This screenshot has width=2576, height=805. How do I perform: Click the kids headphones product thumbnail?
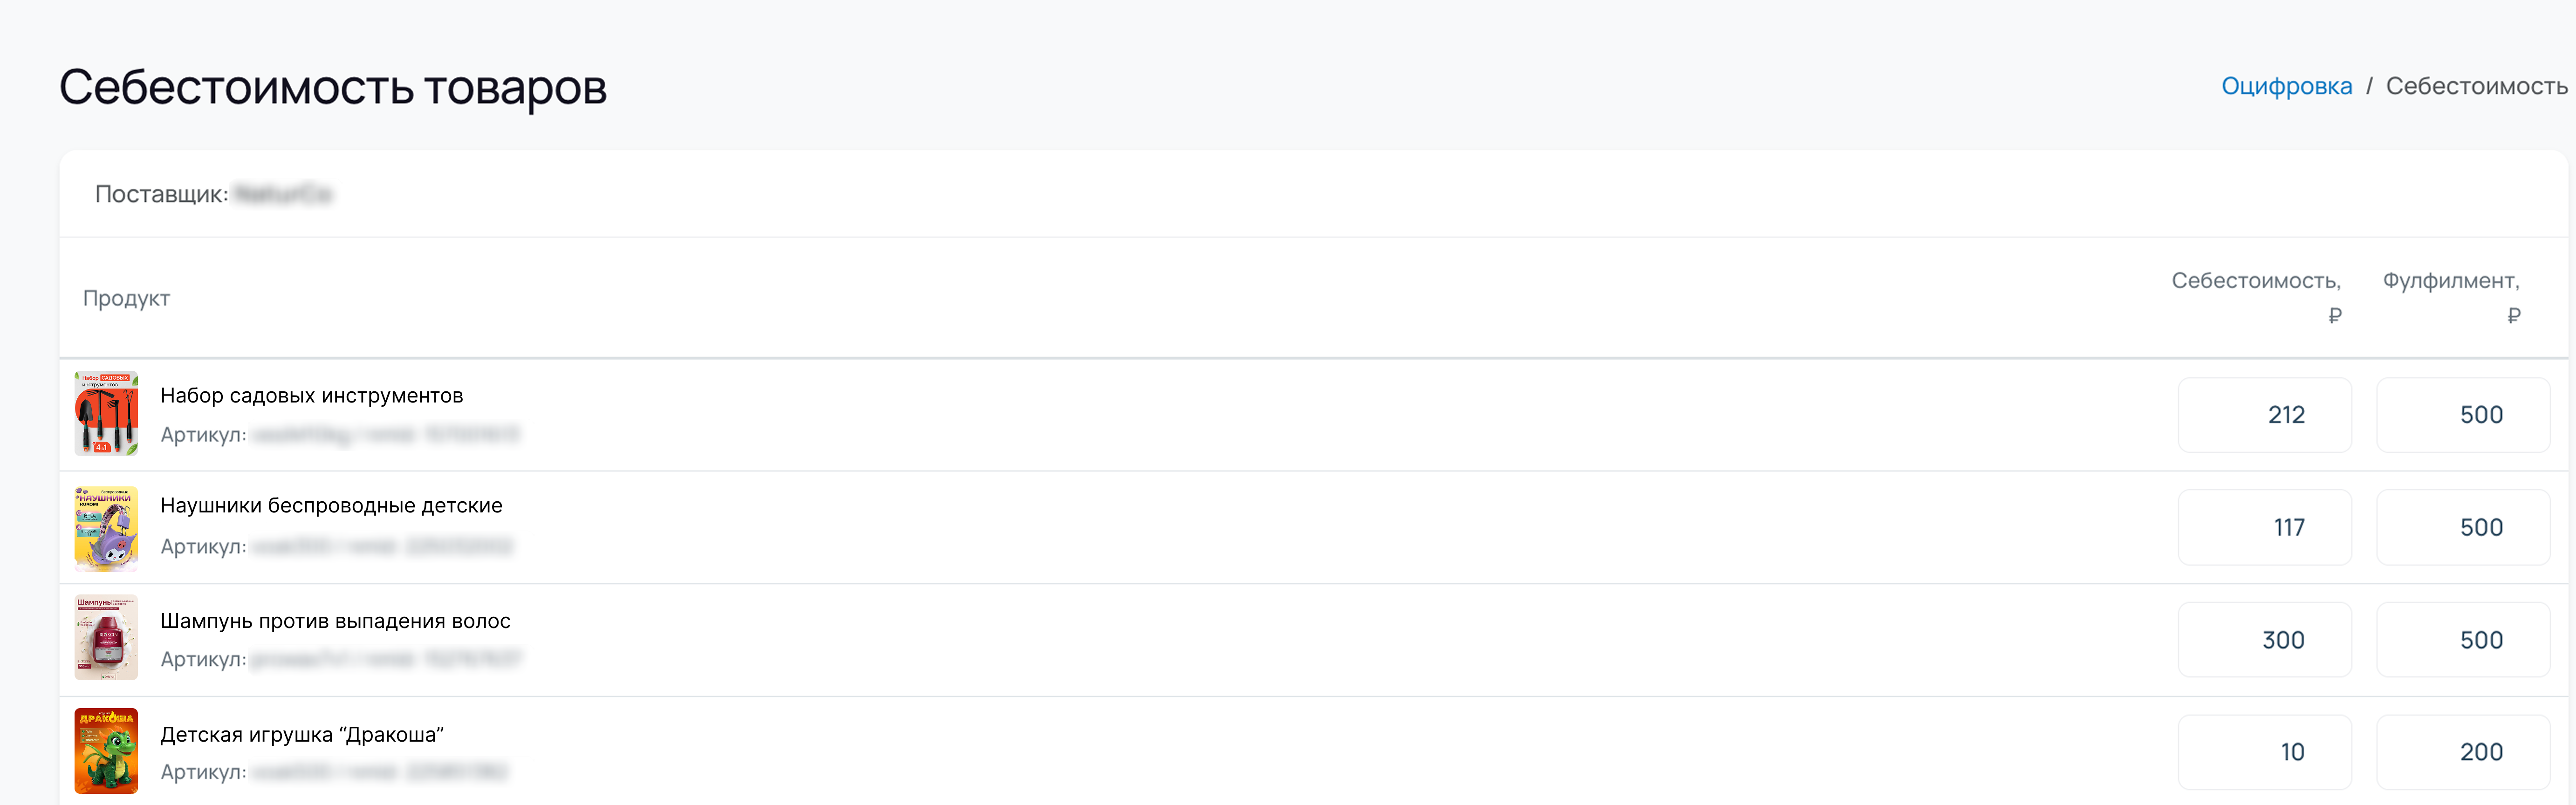[x=108, y=527]
